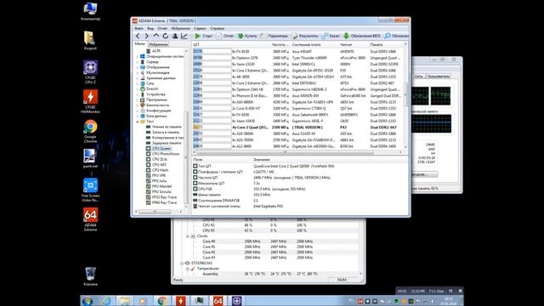Select the CPU Queen benchmark
Image resolution: width=544 pixels, height=306 pixels.
pos(161,149)
